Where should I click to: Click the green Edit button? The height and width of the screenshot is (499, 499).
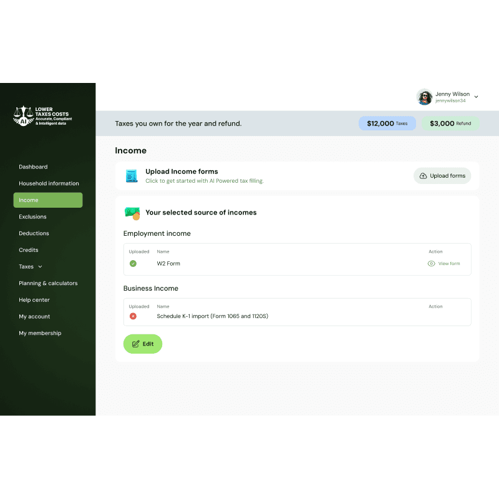click(143, 344)
